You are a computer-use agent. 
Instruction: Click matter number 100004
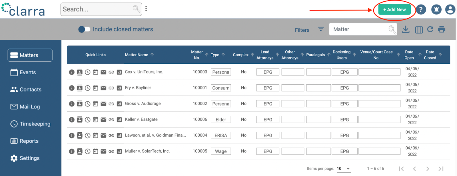tap(200, 135)
